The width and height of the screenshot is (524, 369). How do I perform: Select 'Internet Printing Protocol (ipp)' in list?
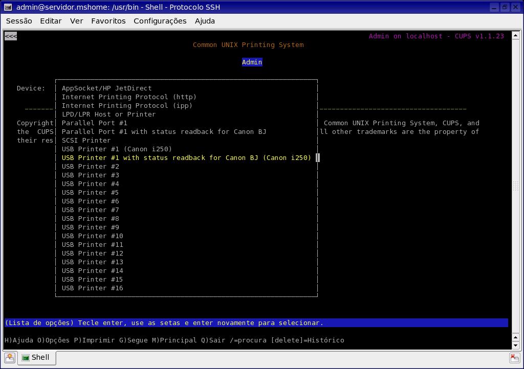(x=127, y=106)
